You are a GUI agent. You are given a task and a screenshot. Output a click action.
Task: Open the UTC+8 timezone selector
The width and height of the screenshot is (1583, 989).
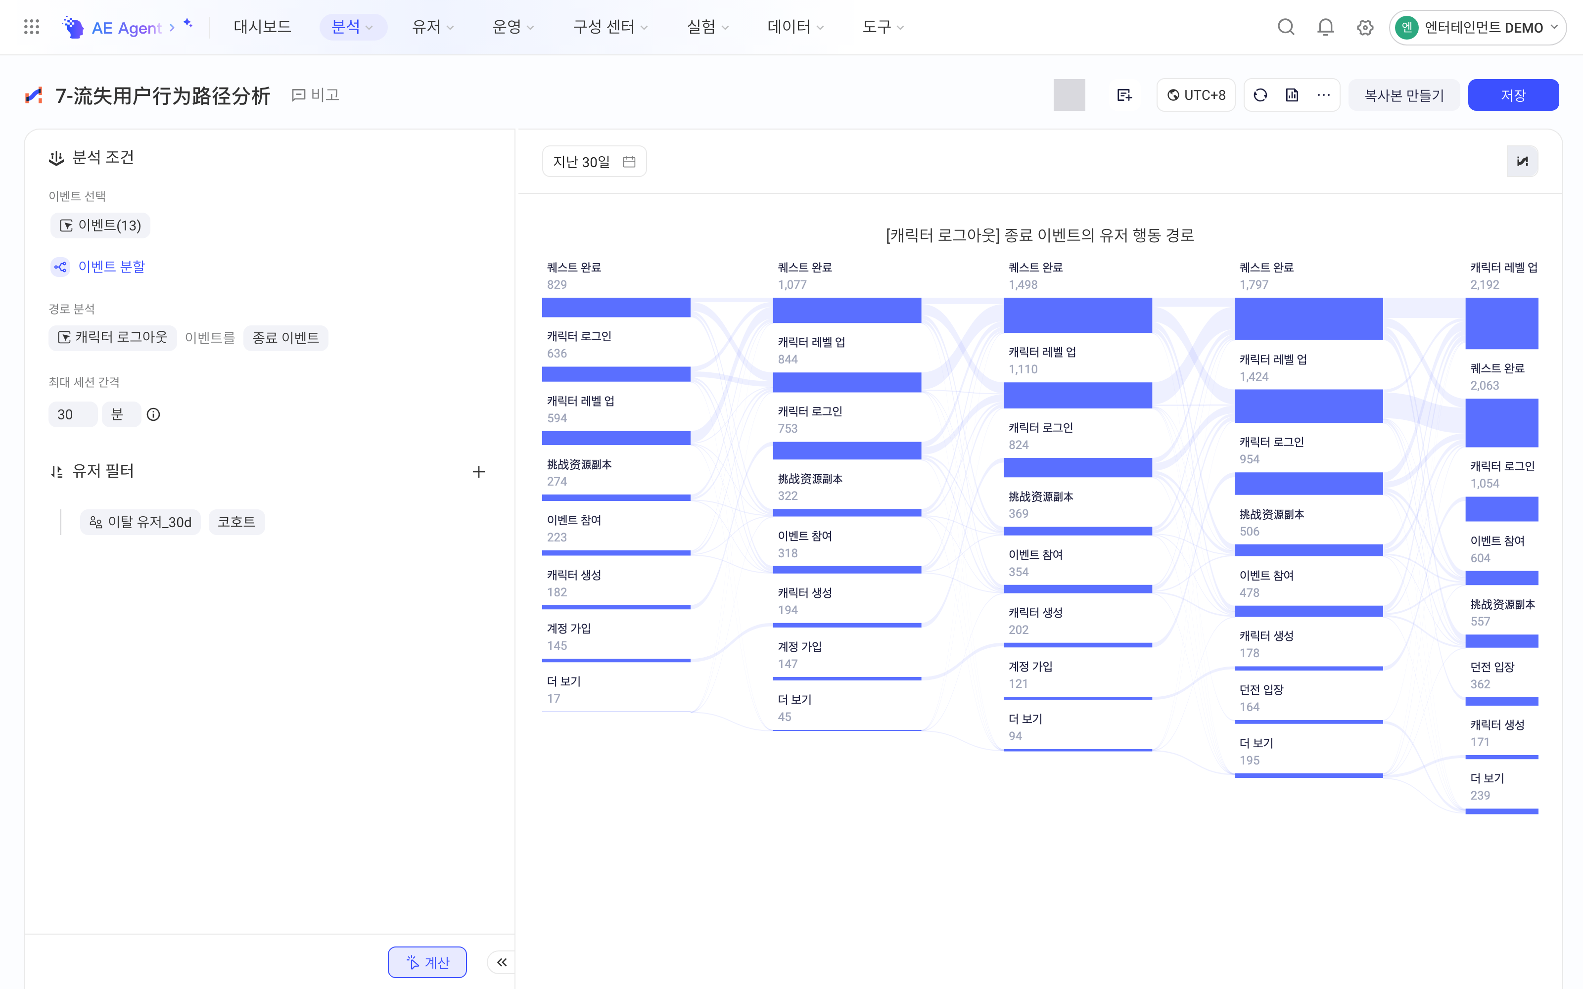coord(1196,95)
